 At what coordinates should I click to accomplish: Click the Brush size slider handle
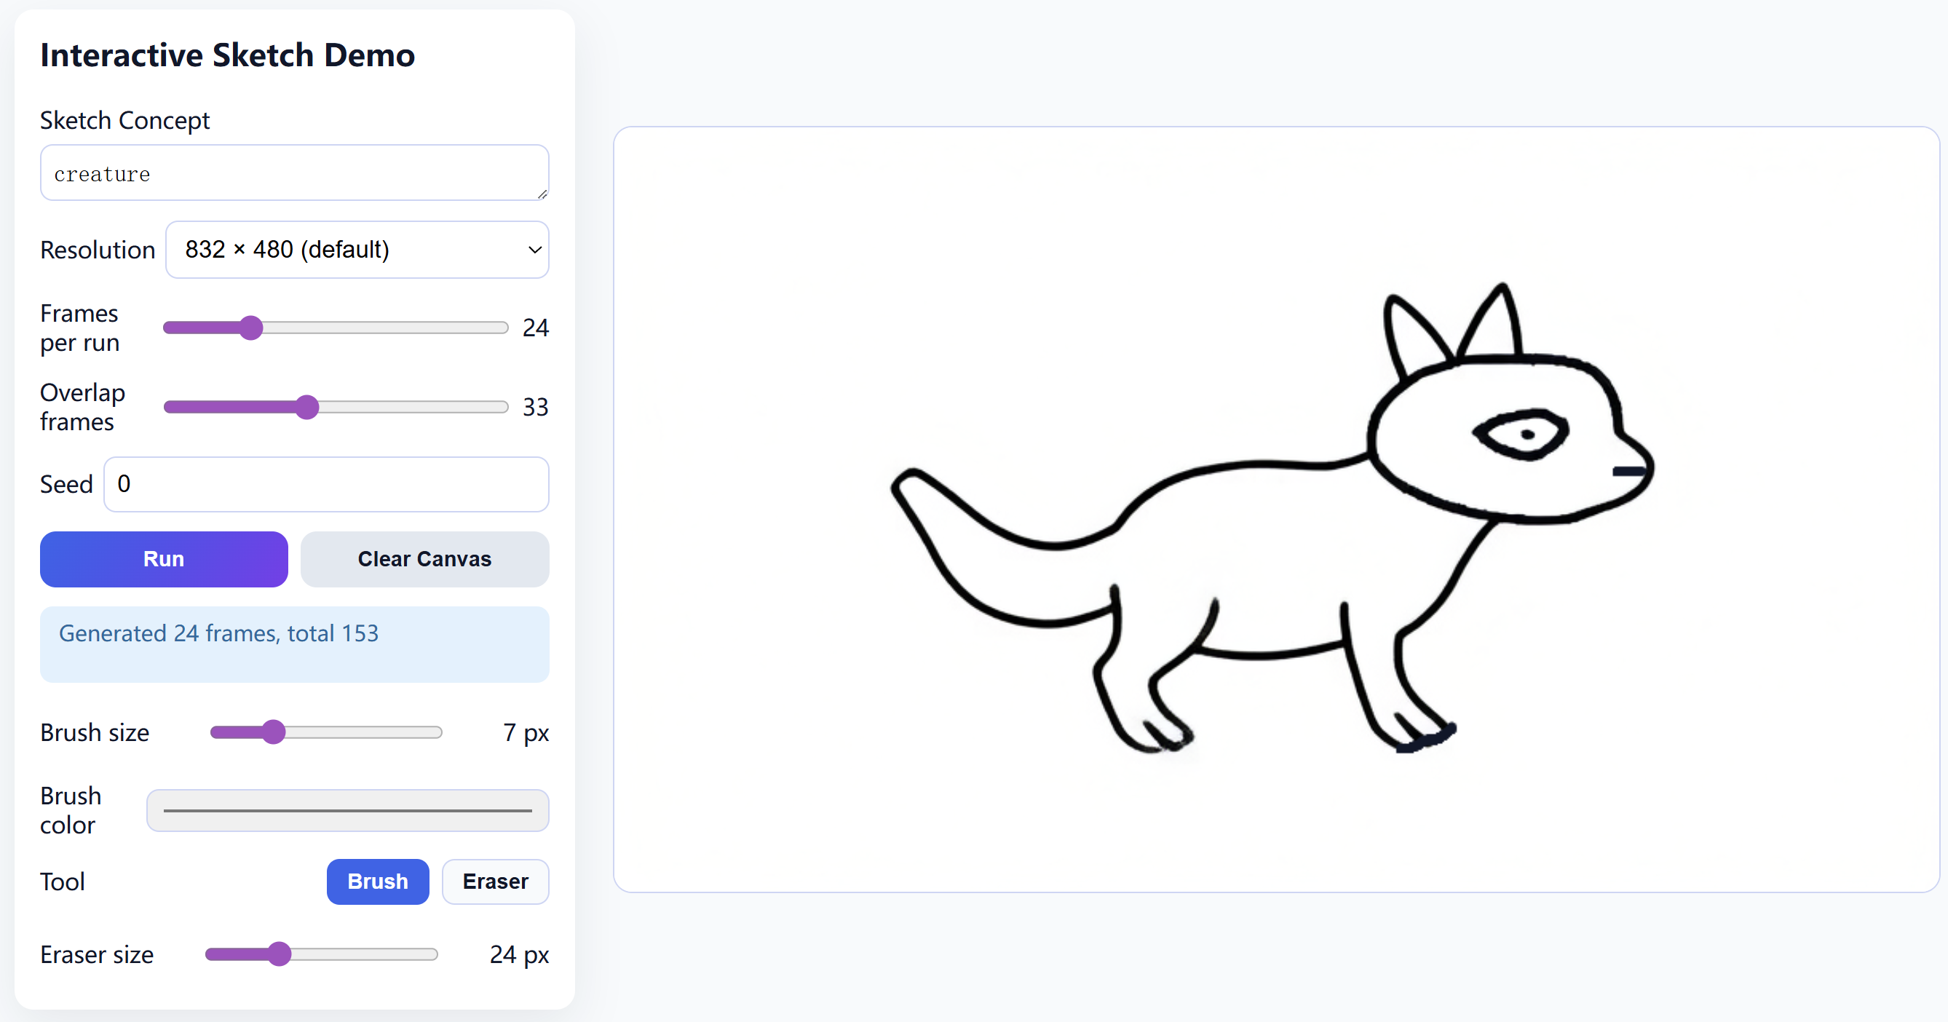[x=274, y=732]
